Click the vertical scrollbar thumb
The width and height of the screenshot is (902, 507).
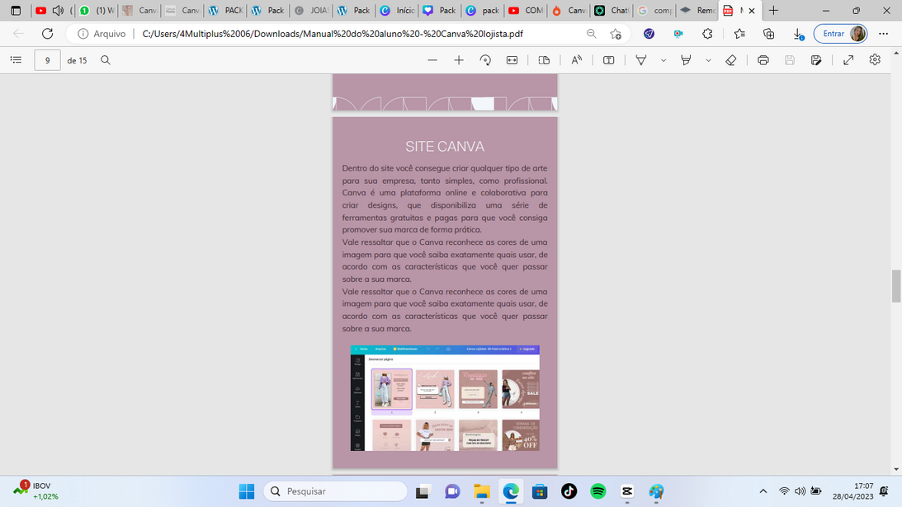[x=896, y=286]
